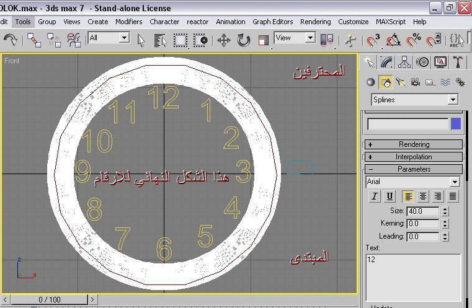The image size is (472, 308).
Task: Activate the Select and Rotate tool
Action: coord(244,40)
